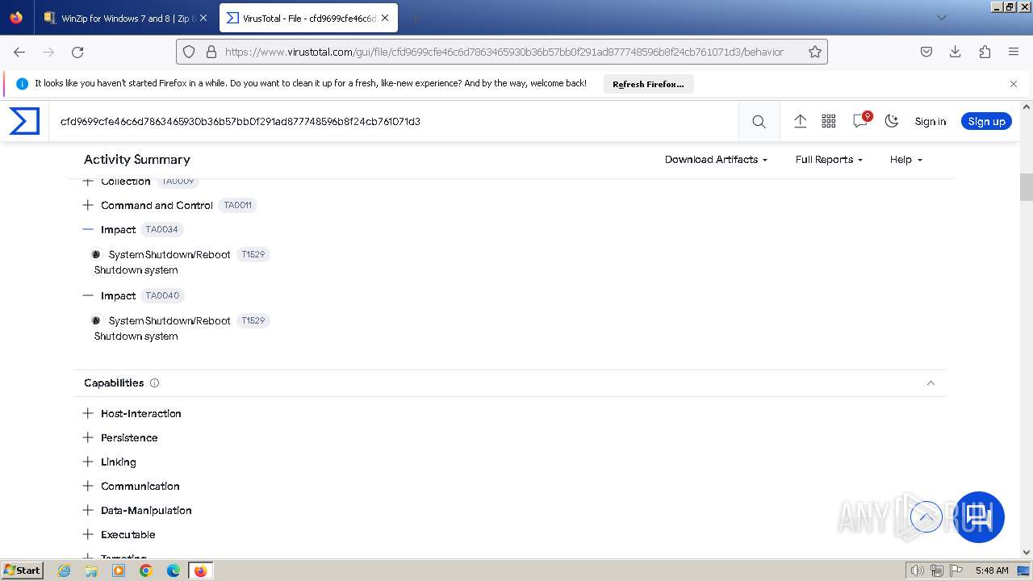
Task: Click the search magnifier icon
Action: [759, 121]
